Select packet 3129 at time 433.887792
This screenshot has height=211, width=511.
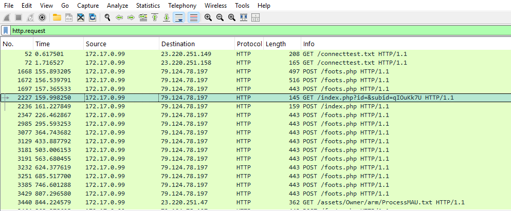255,141
